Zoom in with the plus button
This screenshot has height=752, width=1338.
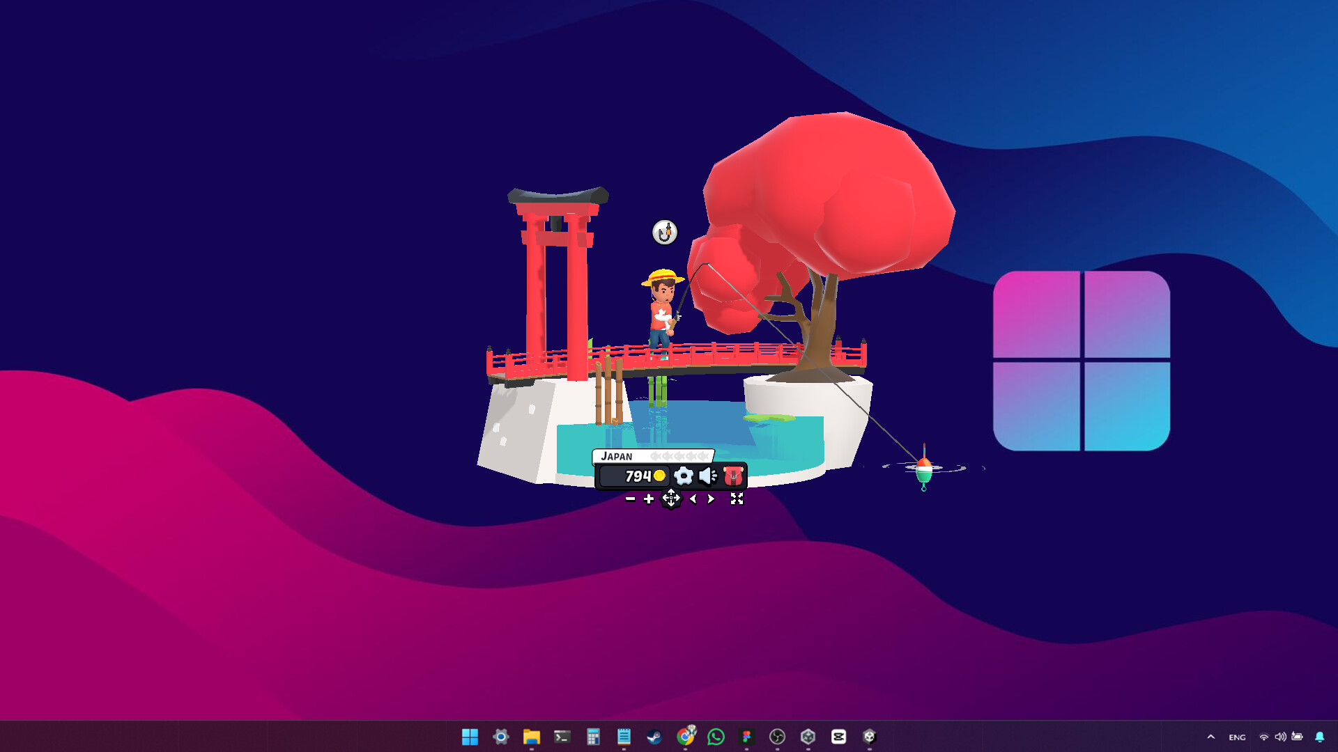click(x=649, y=499)
